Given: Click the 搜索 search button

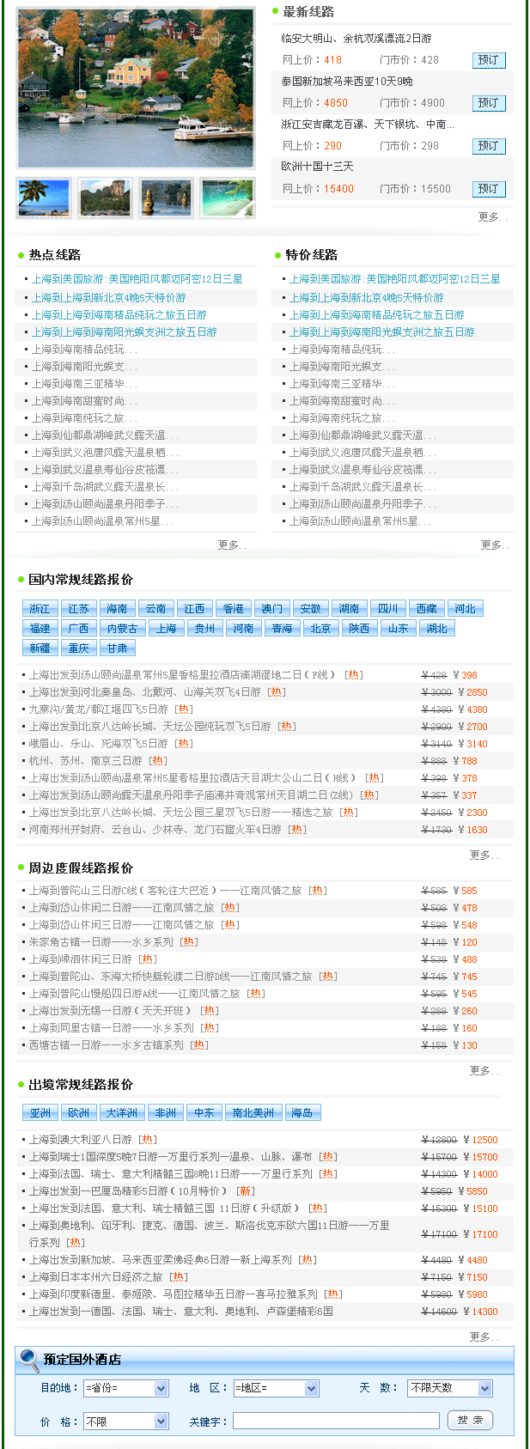Looking at the screenshot, I should [470, 1421].
